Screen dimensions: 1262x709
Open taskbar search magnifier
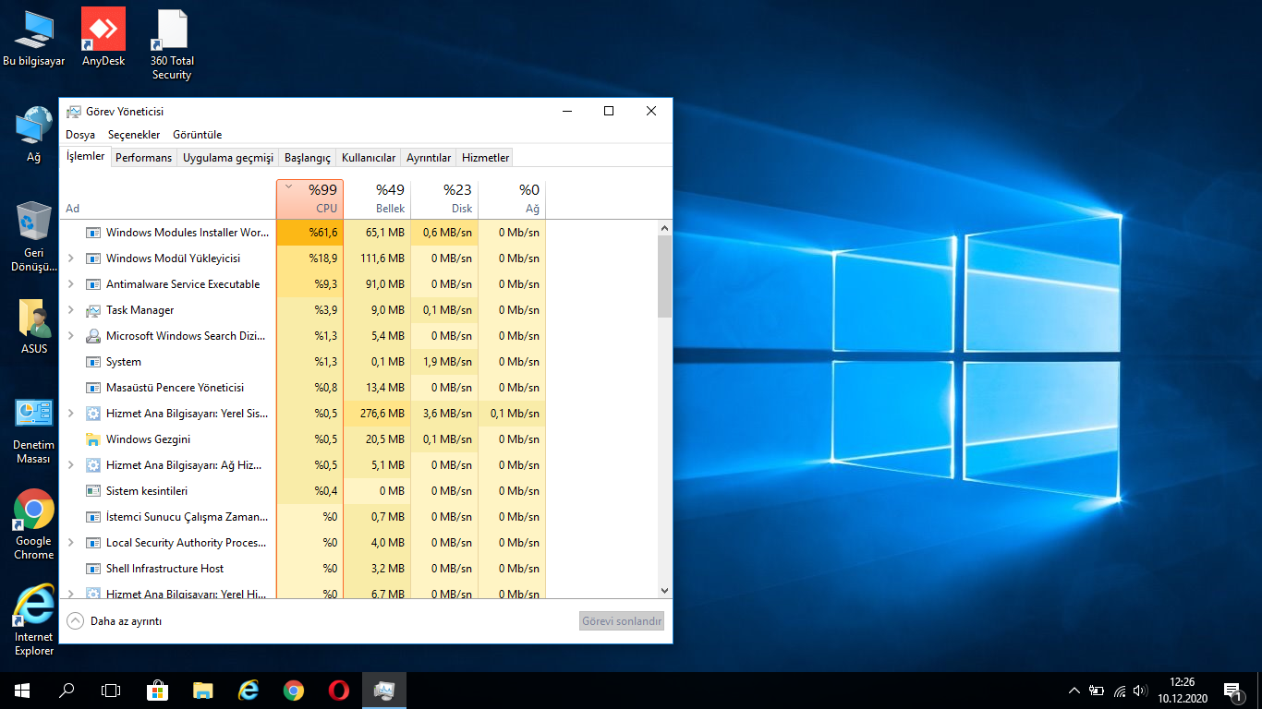(67, 690)
